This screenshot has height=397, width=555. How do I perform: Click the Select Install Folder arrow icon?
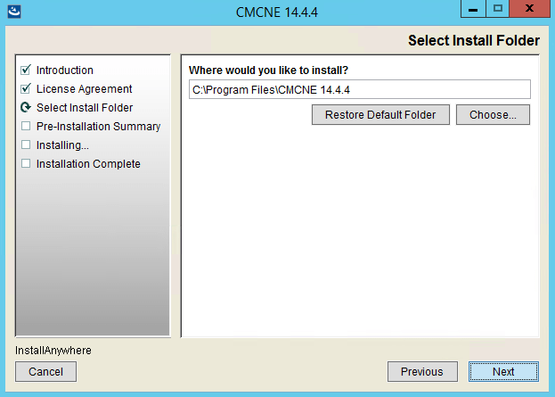coord(26,107)
